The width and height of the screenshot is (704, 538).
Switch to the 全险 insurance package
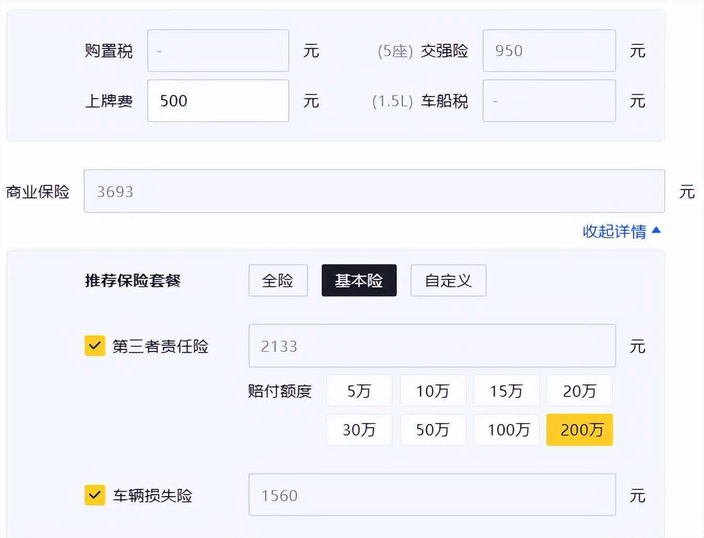278,280
